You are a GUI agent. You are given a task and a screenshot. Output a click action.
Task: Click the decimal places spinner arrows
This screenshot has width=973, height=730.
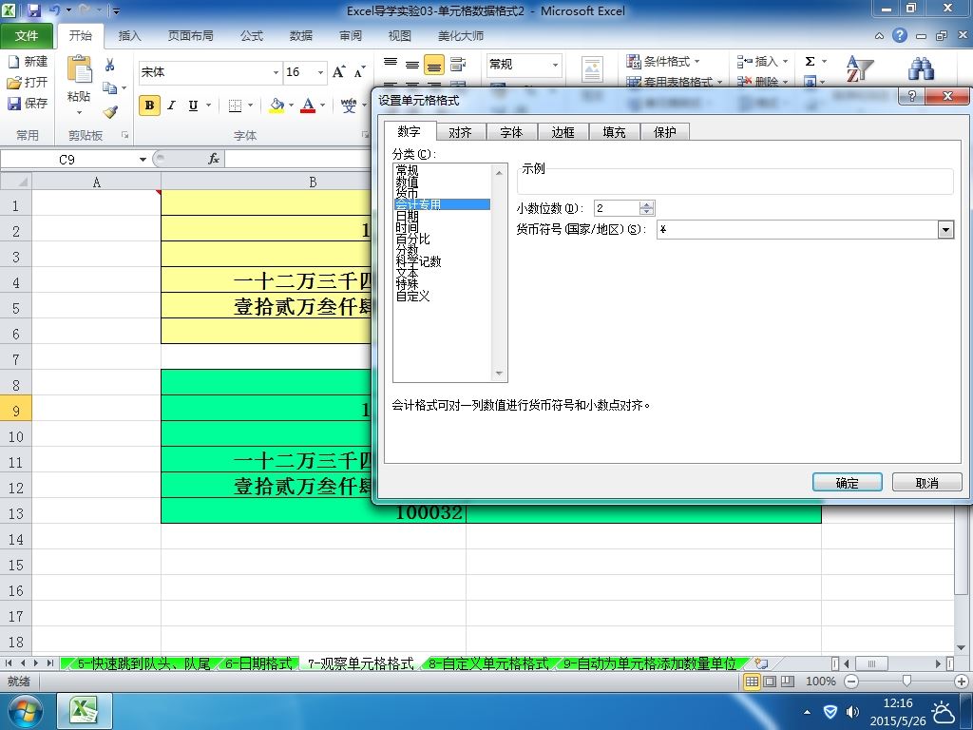point(646,208)
